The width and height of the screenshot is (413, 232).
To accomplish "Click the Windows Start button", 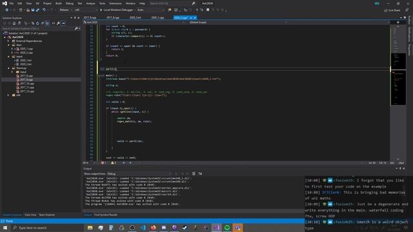I will [5, 227].
